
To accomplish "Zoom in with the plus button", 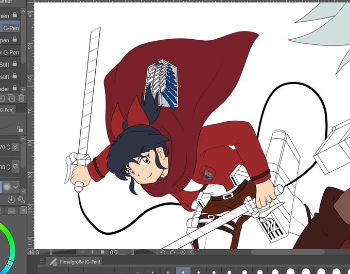I will [x=93, y=252].
